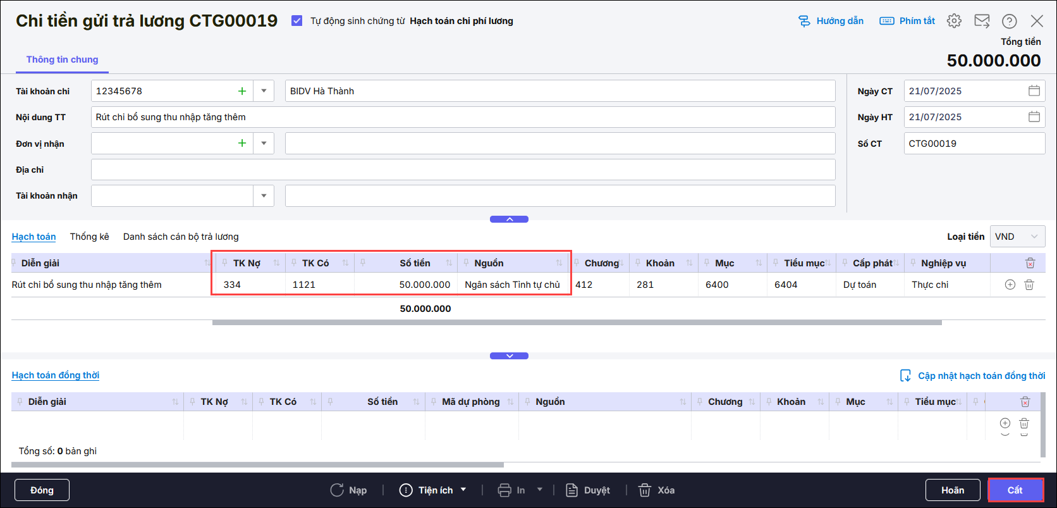Collapse the general info section chevron
This screenshot has width=1057, height=508.
(509, 220)
